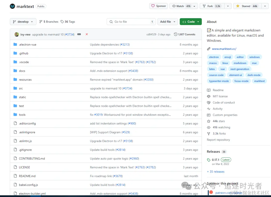Screen dimensions: 271x197
Task: Open the dropdown arrow next to Fork
Action: pyautogui.click(x=228, y=6)
